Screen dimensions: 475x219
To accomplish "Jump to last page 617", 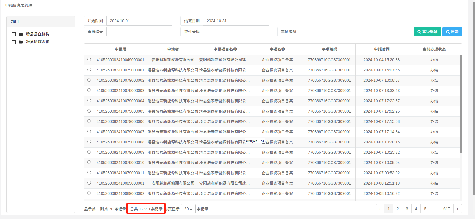I will (447, 209).
